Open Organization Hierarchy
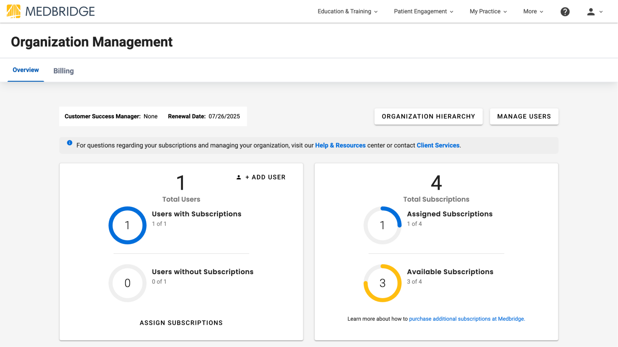This screenshot has width=618, height=347. coord(428,117)
